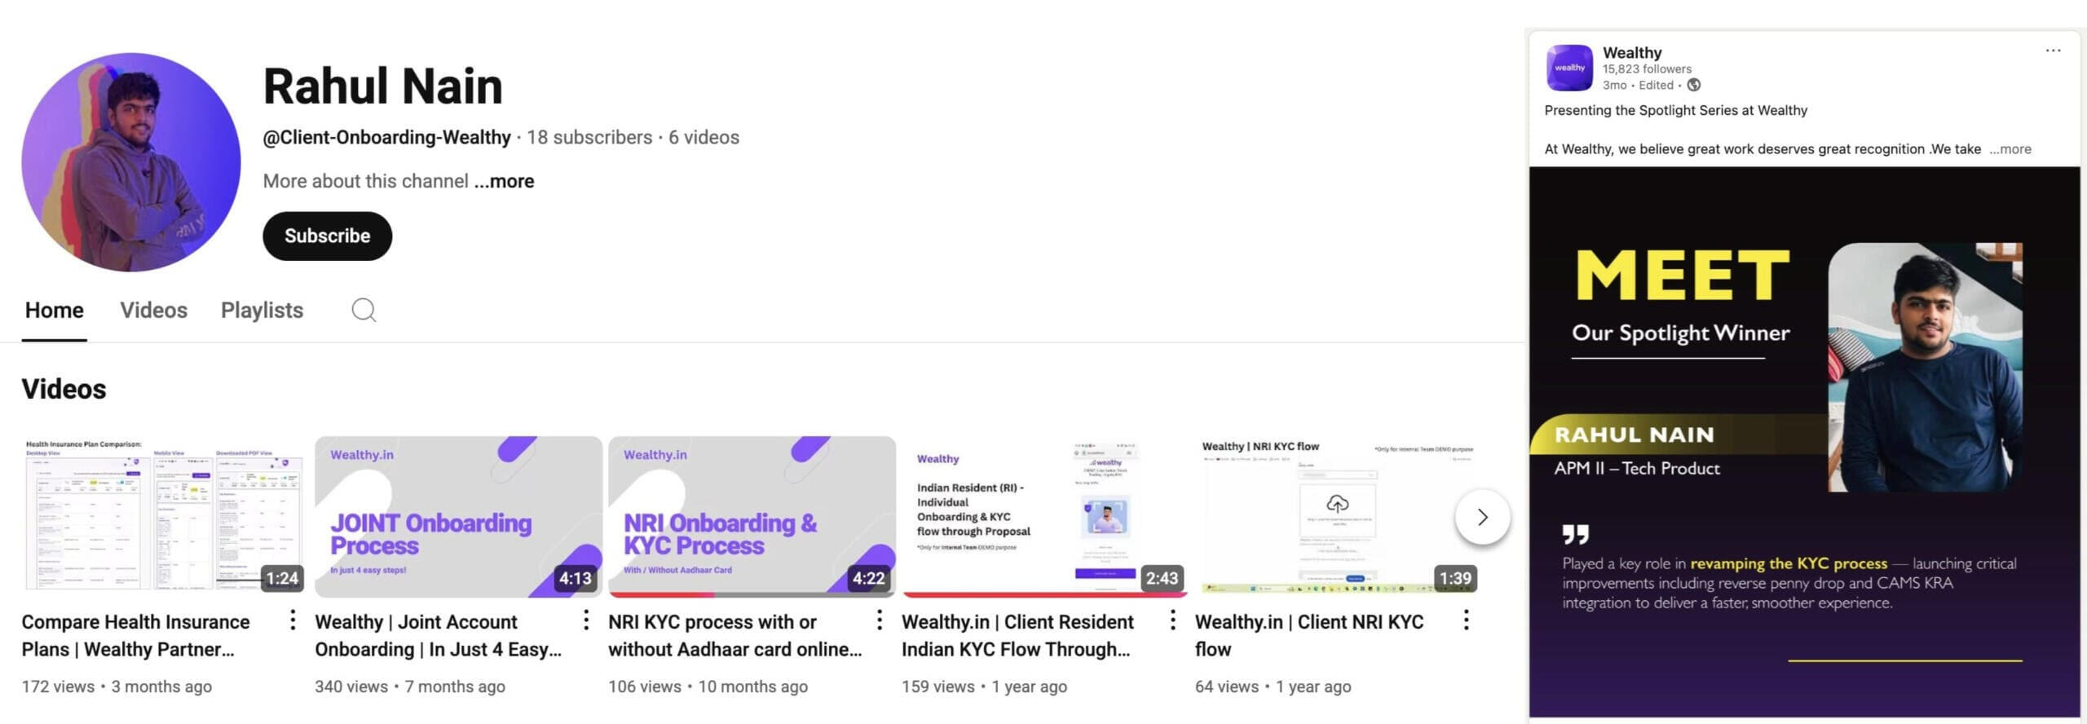The height and width of the screenshot is (724, 2087).
Task: Switch to the Videos tab
Action: point(153,311)
